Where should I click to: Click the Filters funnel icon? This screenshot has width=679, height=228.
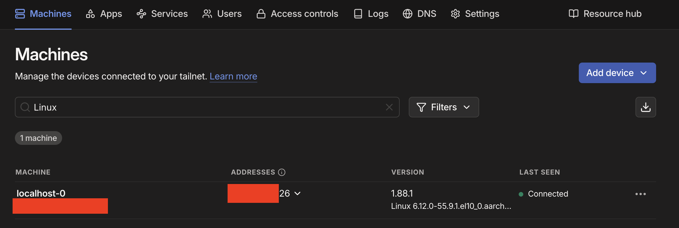[x=421, y=107]
